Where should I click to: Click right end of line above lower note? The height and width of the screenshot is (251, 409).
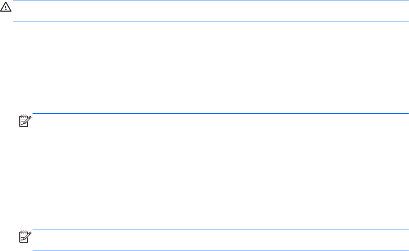pos(408,229)
